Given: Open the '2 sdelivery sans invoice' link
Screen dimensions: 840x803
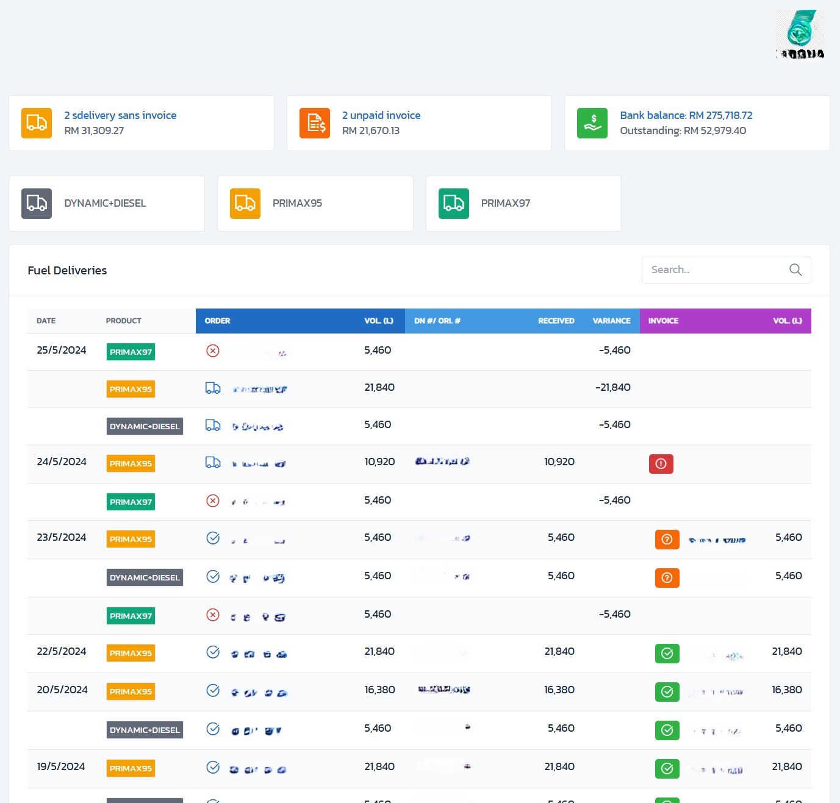Looking at the screenshot, I should 120,115.
